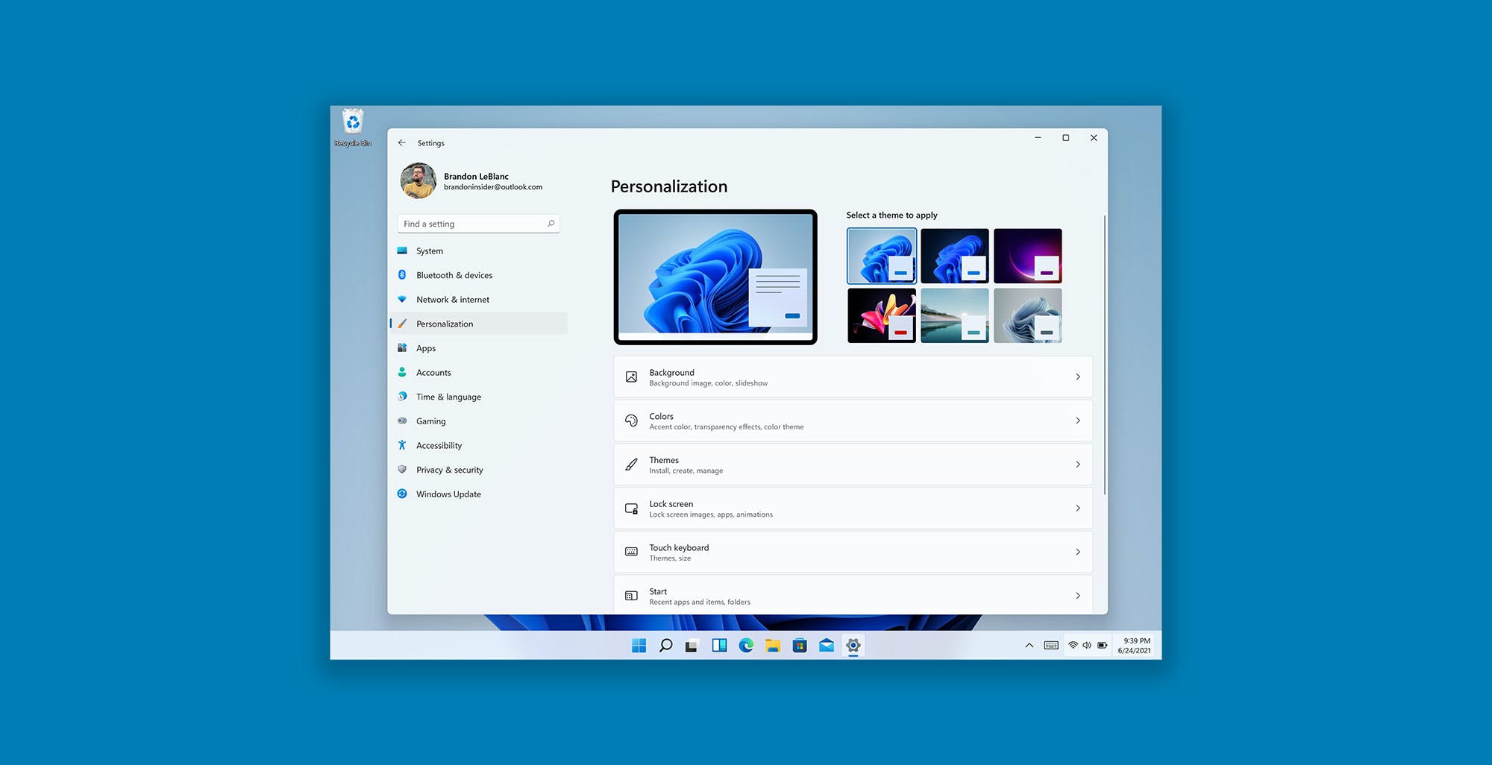Expand the Colors settings row chevron
Image resolution: width=1492 pixels, height=765 pixels.
(1077, 420)
